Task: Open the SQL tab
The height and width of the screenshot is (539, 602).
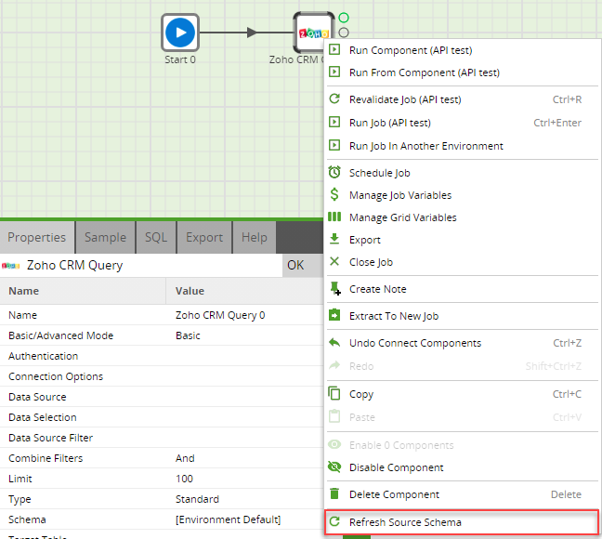Action: click(156, 237)
